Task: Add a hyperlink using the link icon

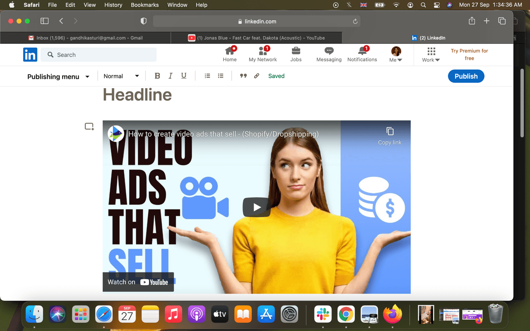Action: tap(257, 76)
